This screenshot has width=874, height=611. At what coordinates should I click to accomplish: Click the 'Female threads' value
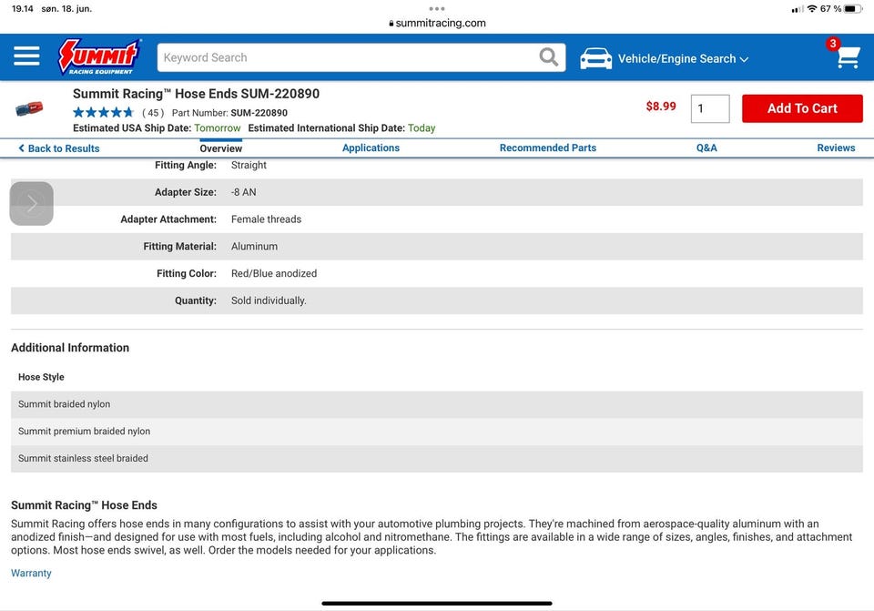[267, 219]
